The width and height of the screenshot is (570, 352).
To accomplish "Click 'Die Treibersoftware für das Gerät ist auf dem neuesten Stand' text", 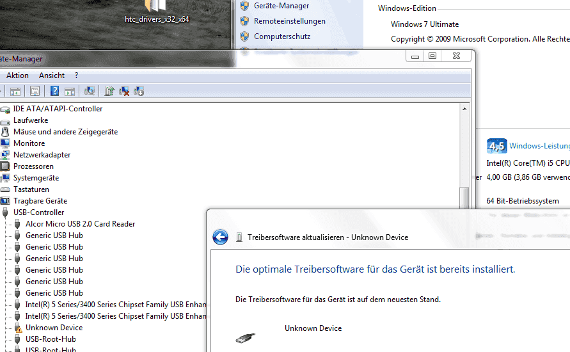I will click(338, 300).
